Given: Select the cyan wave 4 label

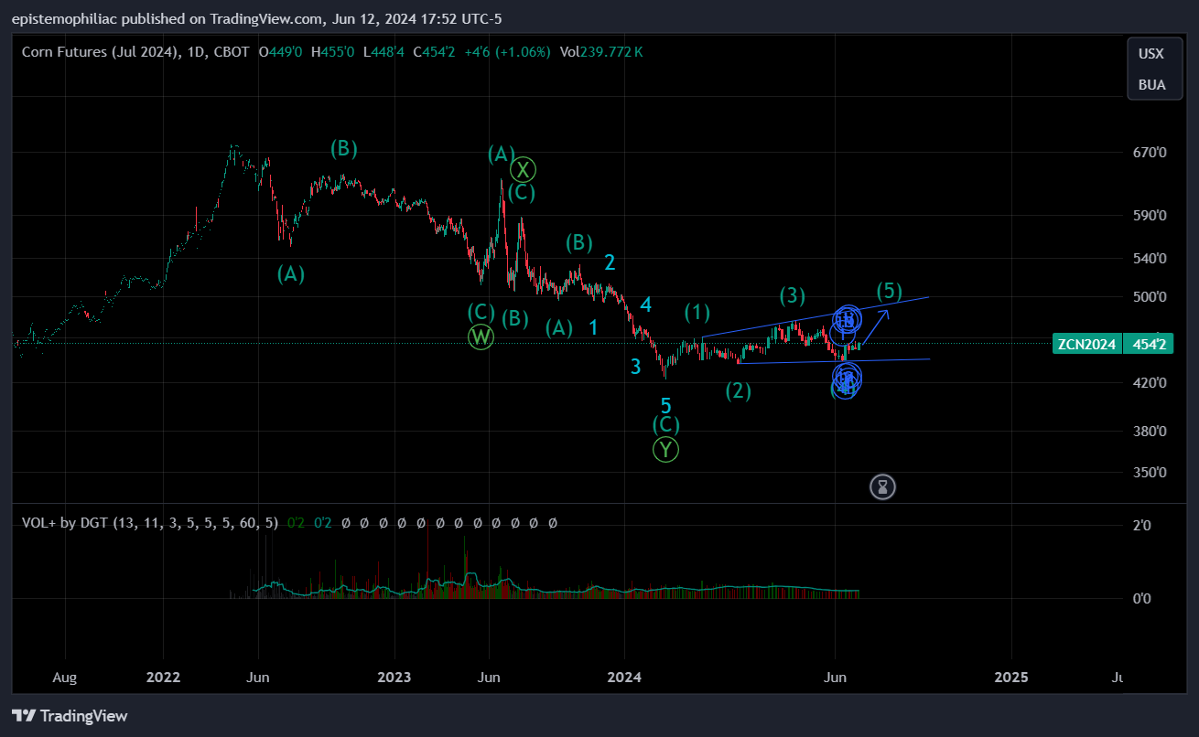Looking at the screenshot, I should [x=645, y=305].
